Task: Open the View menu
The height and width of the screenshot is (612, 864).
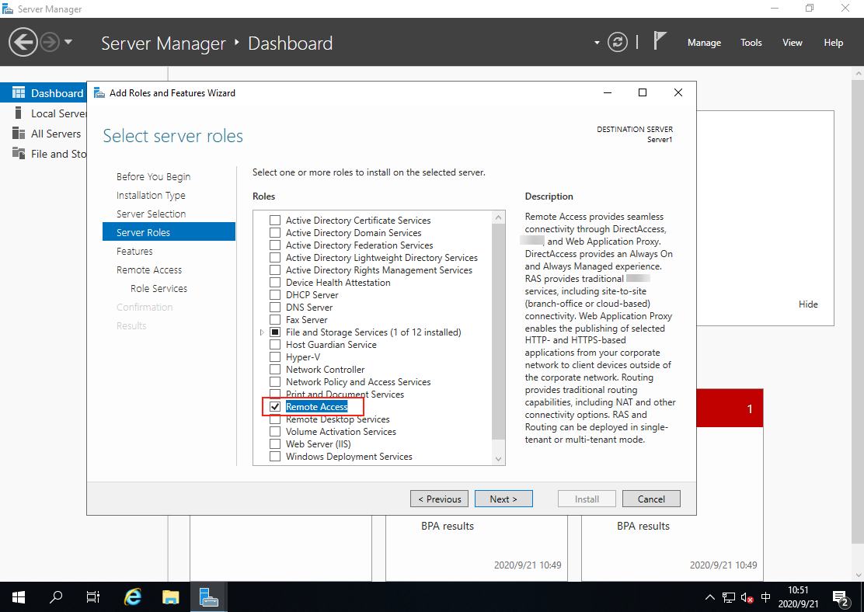Action: coord(792,43)
